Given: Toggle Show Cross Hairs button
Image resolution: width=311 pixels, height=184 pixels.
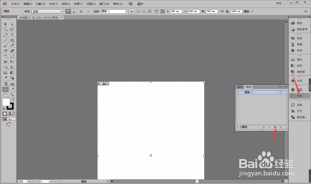Looking at the screenshot, I should (x=144, y=11).
